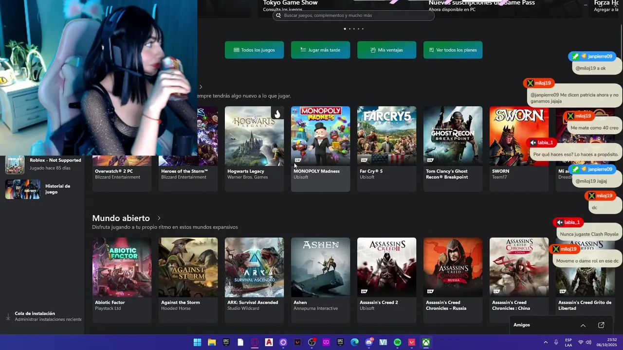Open ARK: Survival Ascended card
623x350 pixels.
pyautogui.click(x=254, y=280)
